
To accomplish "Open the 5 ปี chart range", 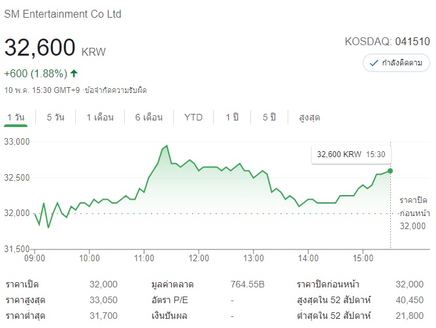I will click(x=269, y=117).
